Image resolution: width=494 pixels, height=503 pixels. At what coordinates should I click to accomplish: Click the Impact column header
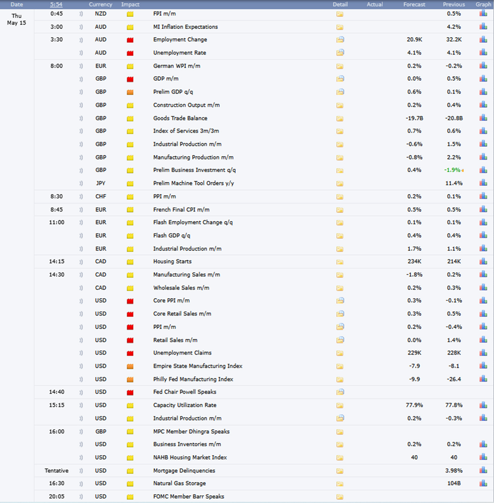[x=130, y=5]
